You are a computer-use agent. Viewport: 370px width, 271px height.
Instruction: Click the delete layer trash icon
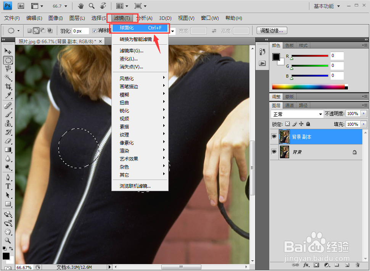pos(357,265)
